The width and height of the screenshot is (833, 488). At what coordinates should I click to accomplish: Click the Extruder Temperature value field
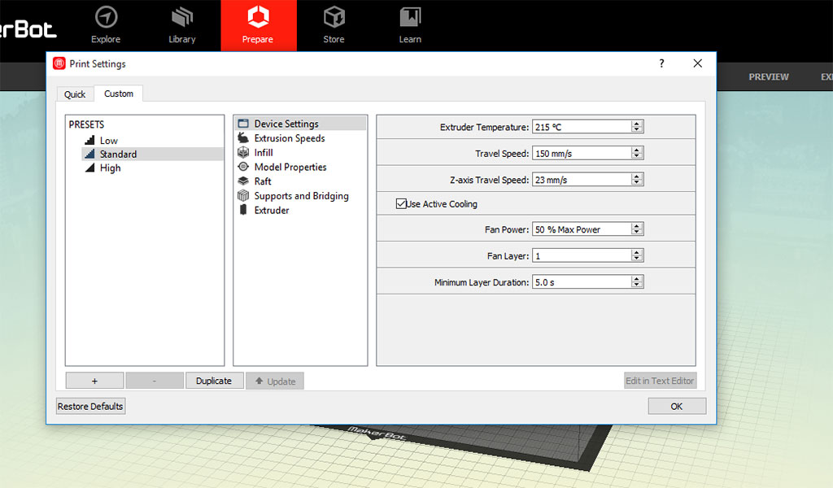click(x=582, y=127)
